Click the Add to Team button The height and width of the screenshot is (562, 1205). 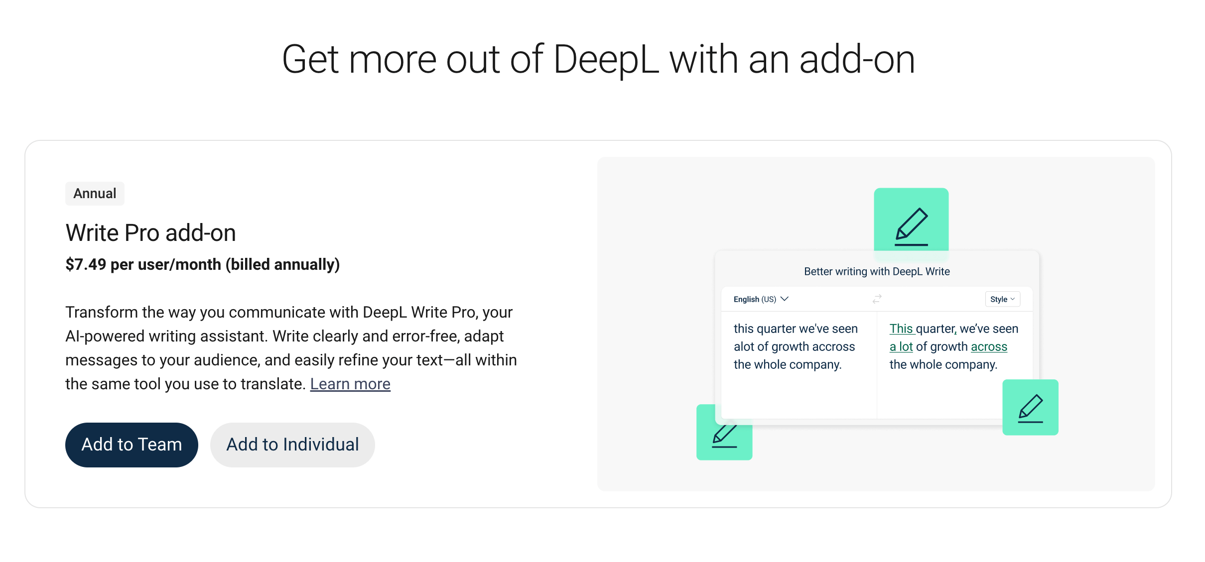131,444
